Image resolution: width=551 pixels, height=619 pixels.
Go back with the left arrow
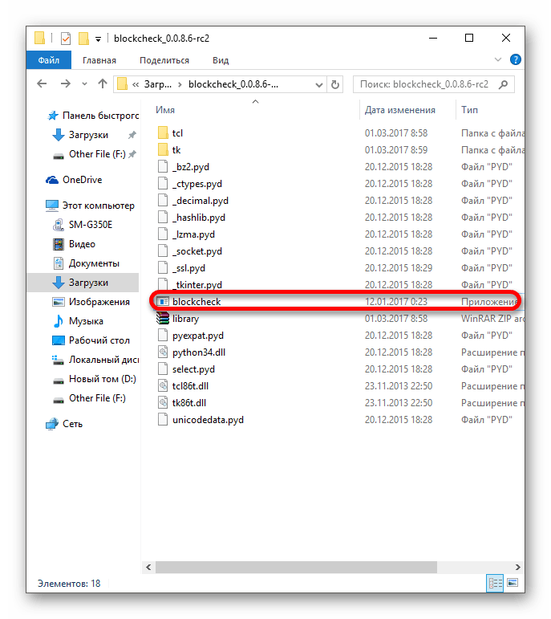click(42, 83)
